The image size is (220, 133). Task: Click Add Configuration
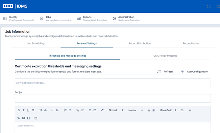tap(194, 71)
